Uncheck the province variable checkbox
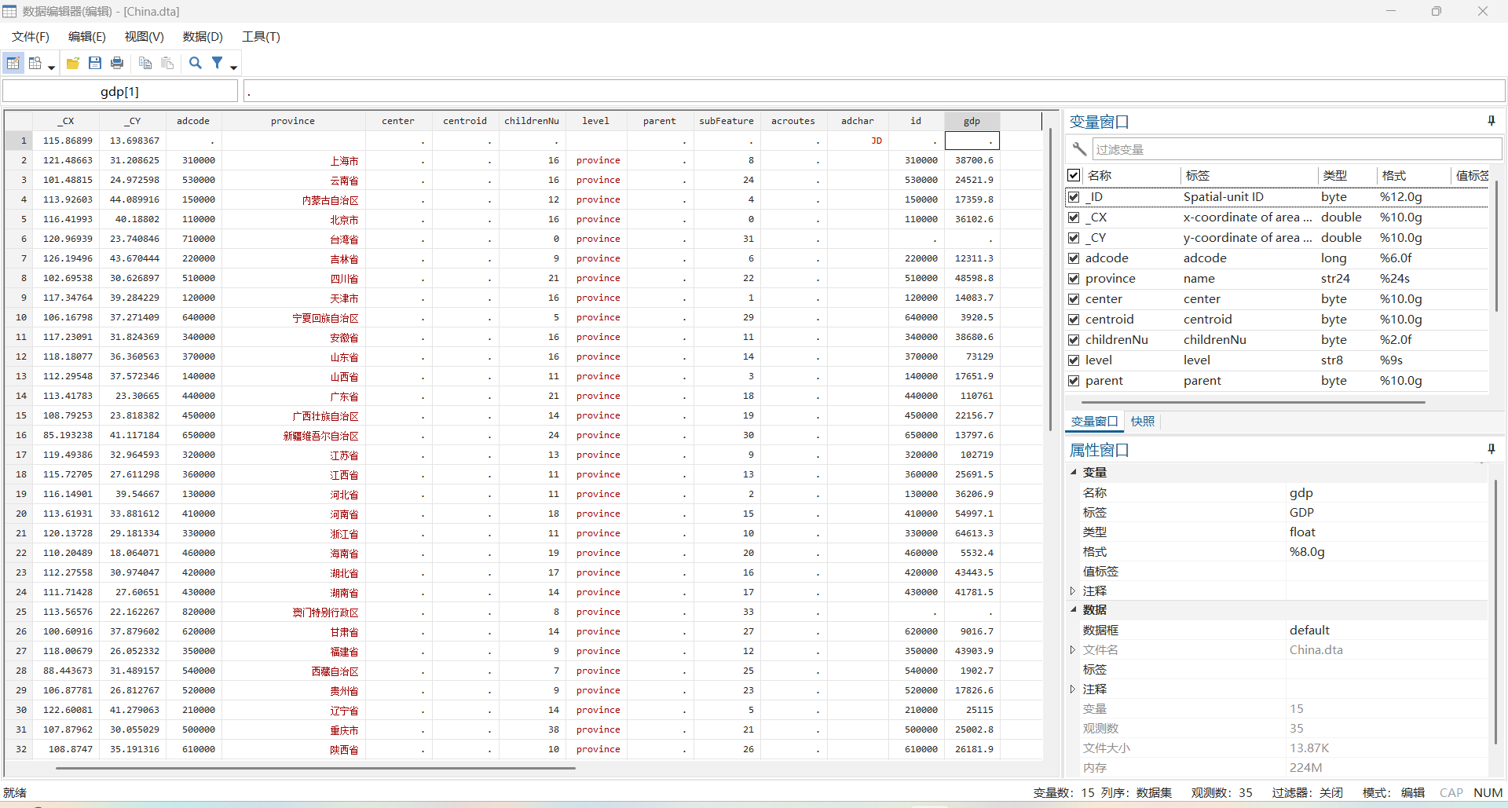 [1074, 279]
